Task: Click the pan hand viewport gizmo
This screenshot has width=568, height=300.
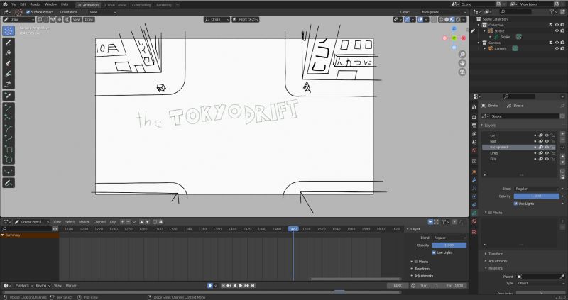Action: tap(462, 63)
